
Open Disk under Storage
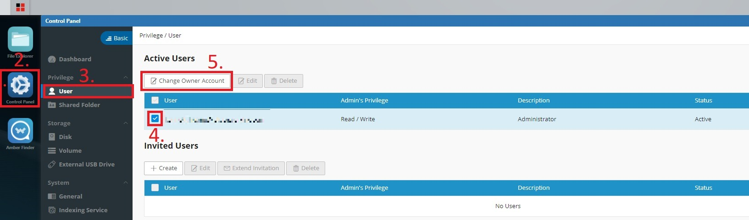60,137
